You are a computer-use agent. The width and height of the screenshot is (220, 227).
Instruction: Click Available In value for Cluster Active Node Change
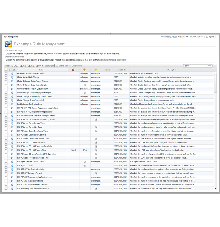point(116,77)
